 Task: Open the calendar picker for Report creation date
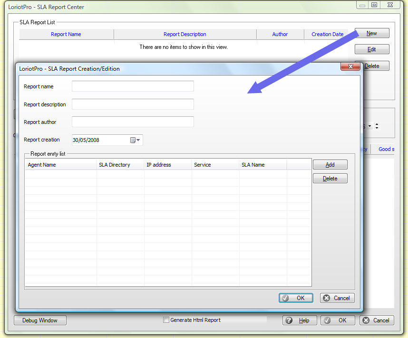[x=136, y=140]
